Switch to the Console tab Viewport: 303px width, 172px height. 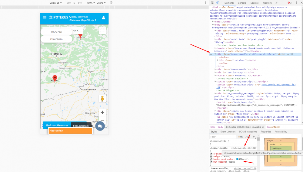point(242,3)
